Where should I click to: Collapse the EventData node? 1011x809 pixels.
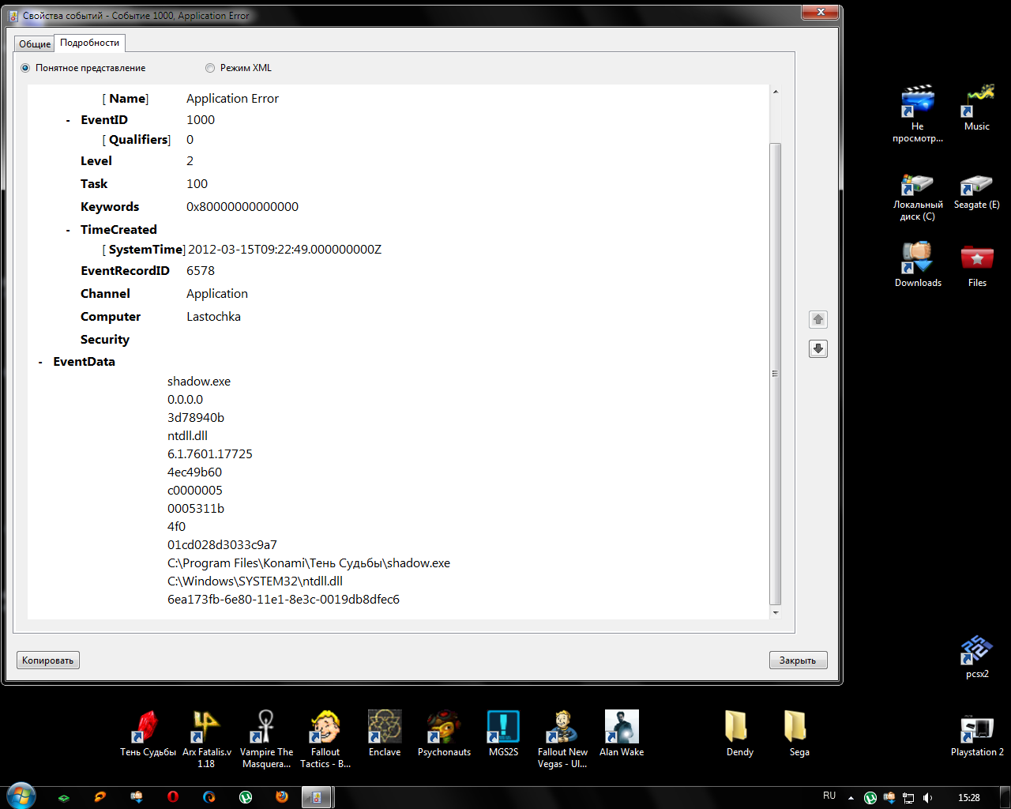pos(40,363)
